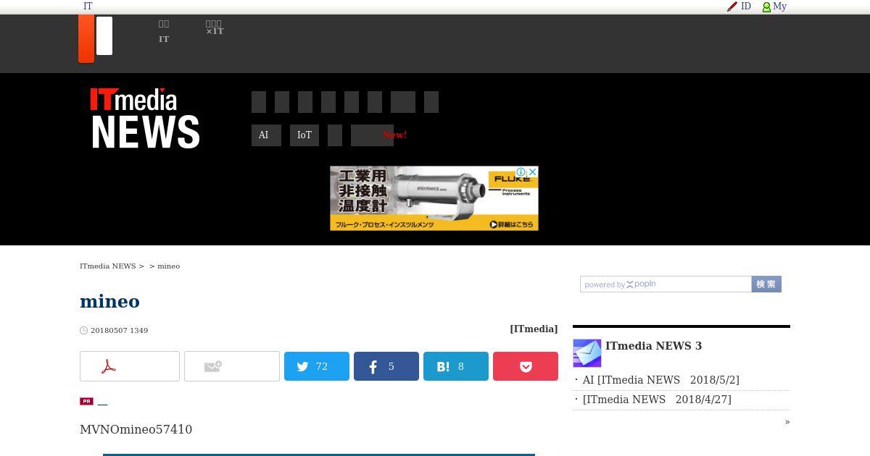Share on Facebook button showing 5
This screenshot has height=456, width=870.
click(x=386, y=366)
